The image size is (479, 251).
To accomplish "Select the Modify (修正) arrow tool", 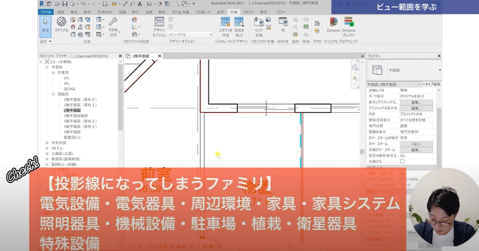I will point(45,26).
